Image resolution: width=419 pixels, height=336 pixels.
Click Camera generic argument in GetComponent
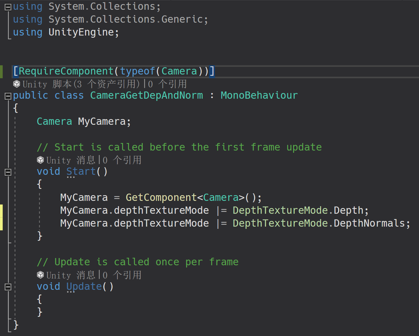click(221, 197)
